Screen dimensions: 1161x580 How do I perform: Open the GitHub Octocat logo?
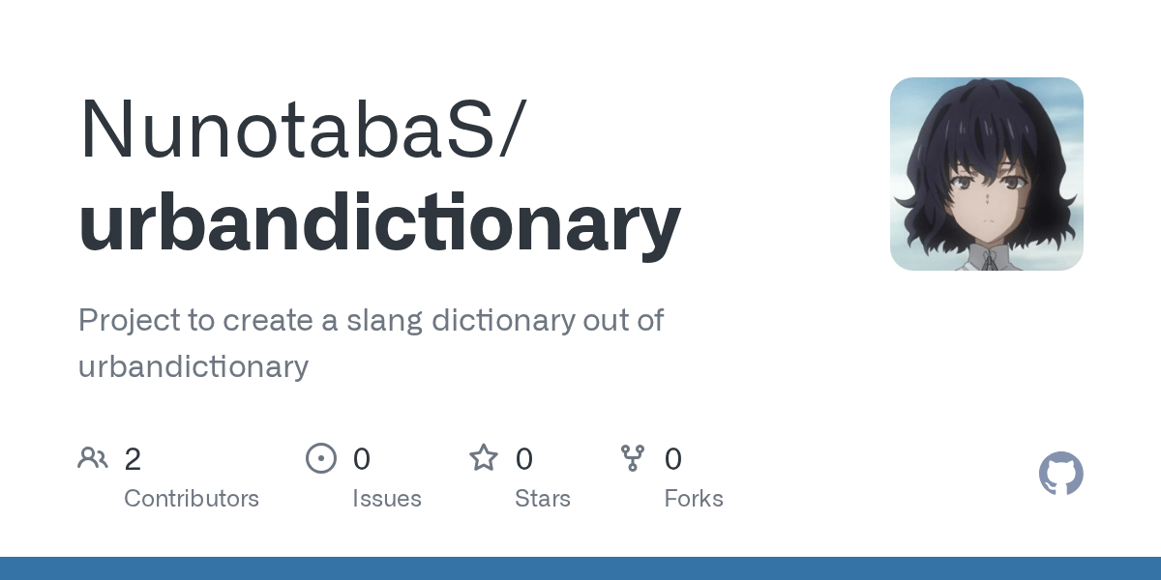point(1060,474)
